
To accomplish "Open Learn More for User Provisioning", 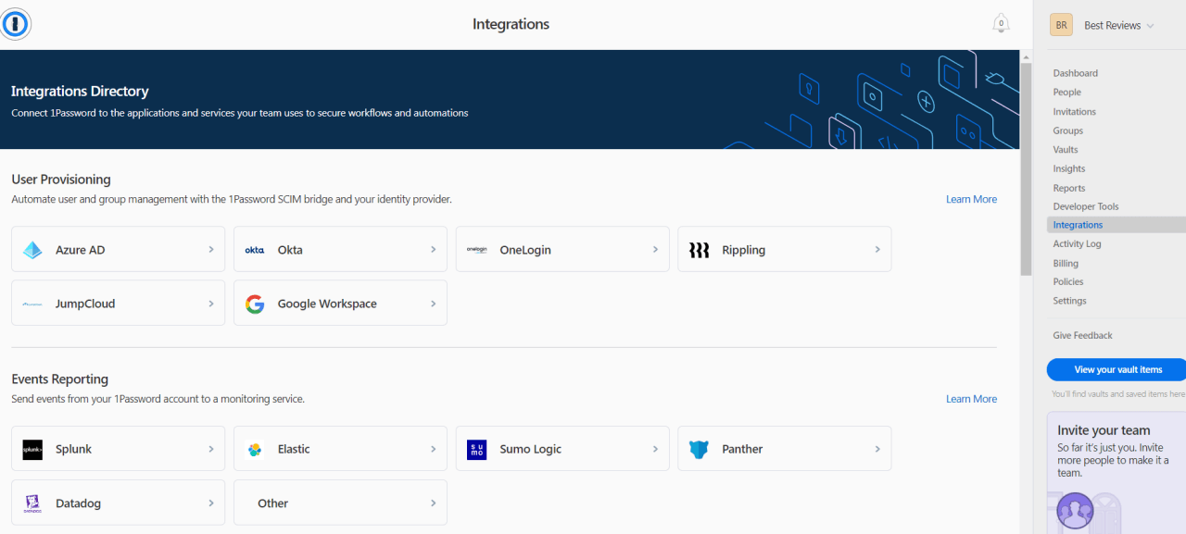I will 971,198.
